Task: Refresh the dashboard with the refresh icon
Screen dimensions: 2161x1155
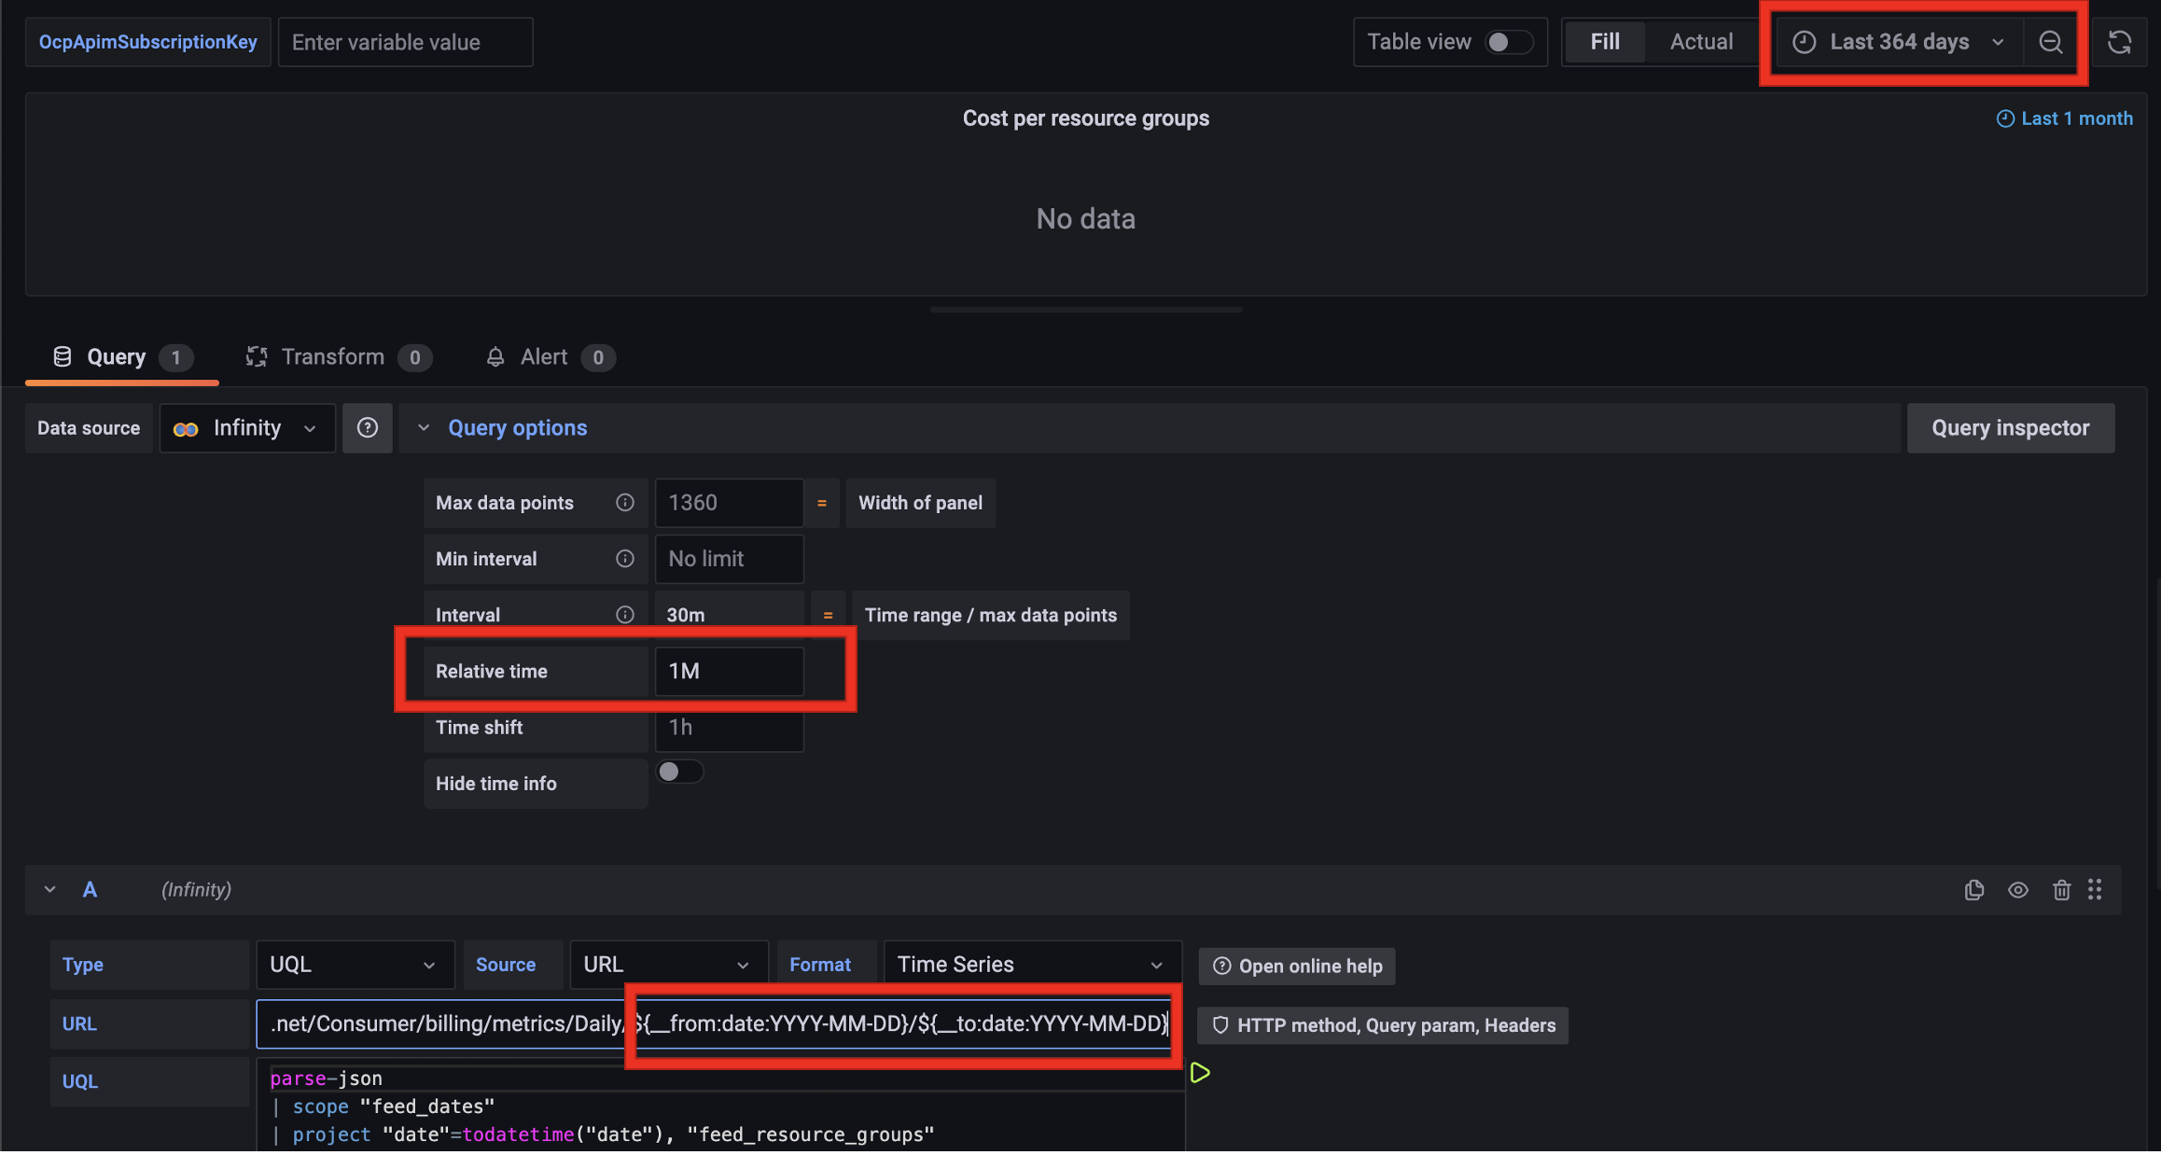Action: point(2119,42)
